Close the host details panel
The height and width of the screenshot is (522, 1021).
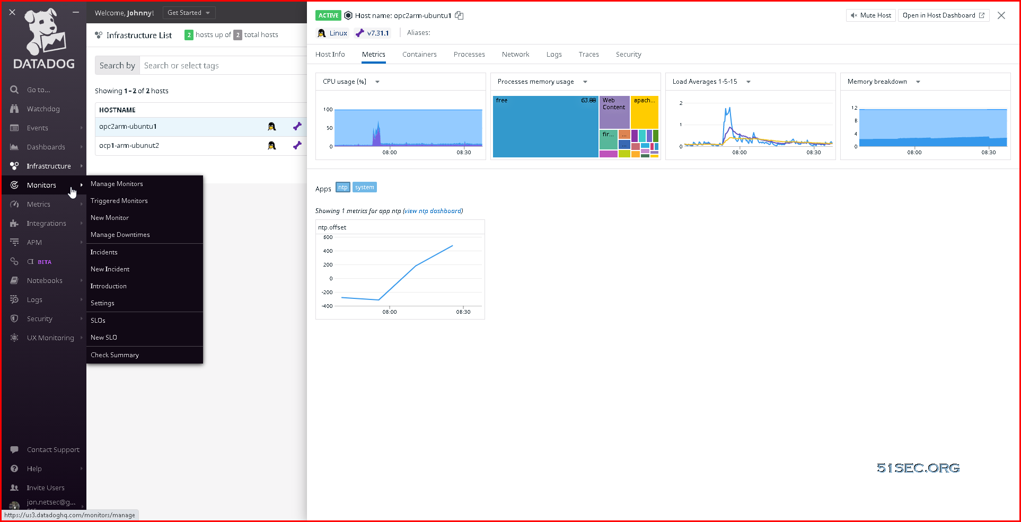(x=1001, y=15)
